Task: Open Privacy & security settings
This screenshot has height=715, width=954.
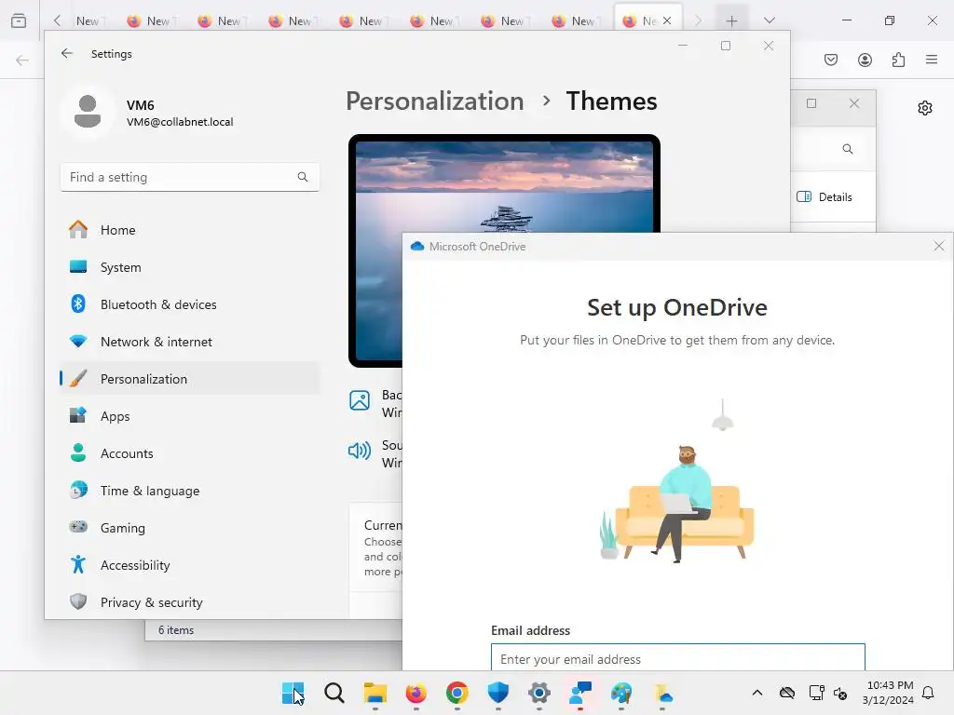Action: pyautogui.click(x=189, y=602)
